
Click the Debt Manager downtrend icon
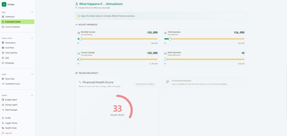[3, 110]
